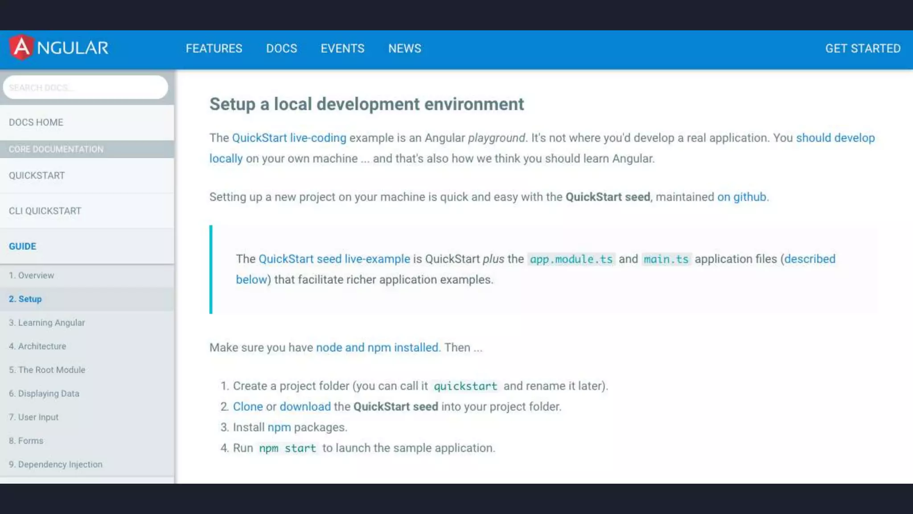The height and width of the screenshot is (514, 913).
Task: Open the Overview guide chapter
Action: [x=32, y=275]
